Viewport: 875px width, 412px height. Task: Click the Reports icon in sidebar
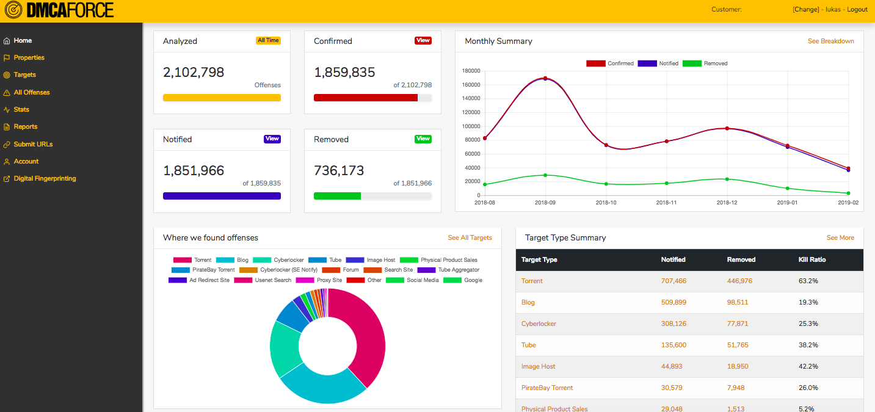pyautogui.click(x=7, y=127)
